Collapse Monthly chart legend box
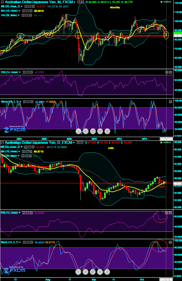Screen dimensions: 182x281 (2, 2)
